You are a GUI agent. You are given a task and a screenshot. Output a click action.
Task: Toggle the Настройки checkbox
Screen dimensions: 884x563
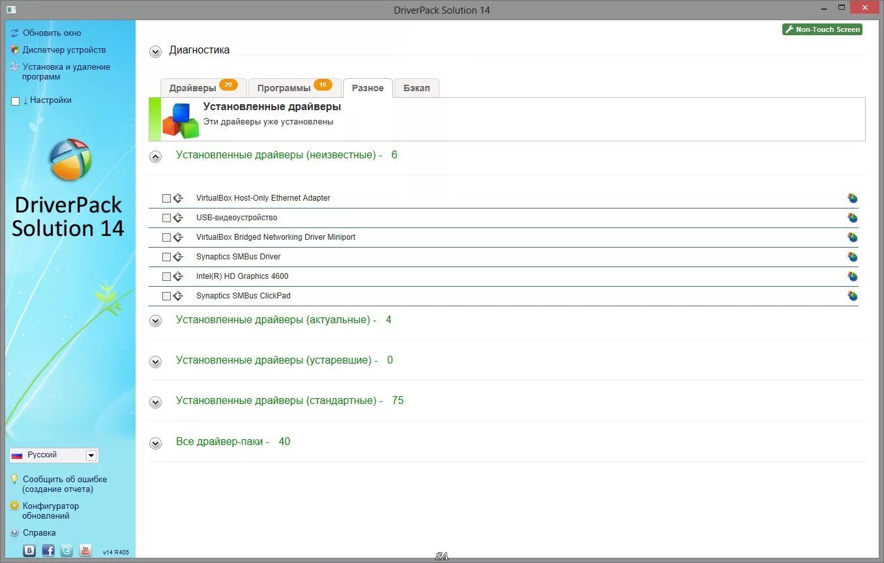tap(16, 101)
